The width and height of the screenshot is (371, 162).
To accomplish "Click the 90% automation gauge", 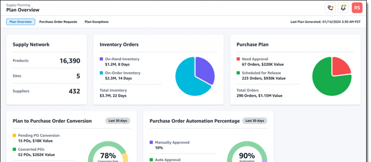I will (x=247, y=152).
